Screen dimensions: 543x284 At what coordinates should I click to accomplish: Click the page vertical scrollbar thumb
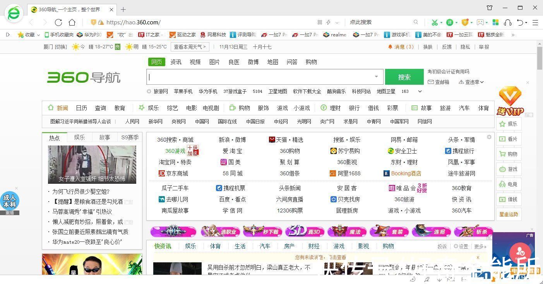(x=540, y=58)
